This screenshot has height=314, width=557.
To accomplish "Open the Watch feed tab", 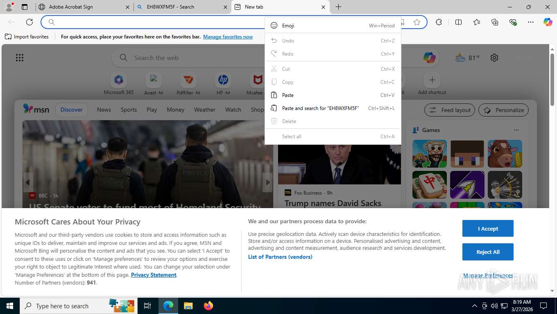I will [233, 110].
